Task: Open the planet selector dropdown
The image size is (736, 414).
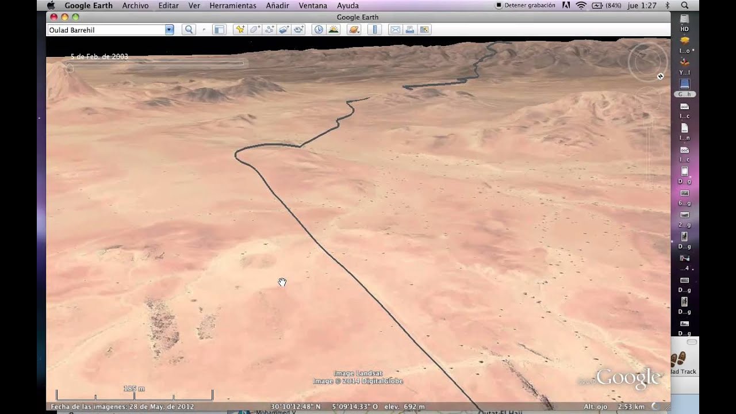Action: pyautogui.click(x=354, y=30)
